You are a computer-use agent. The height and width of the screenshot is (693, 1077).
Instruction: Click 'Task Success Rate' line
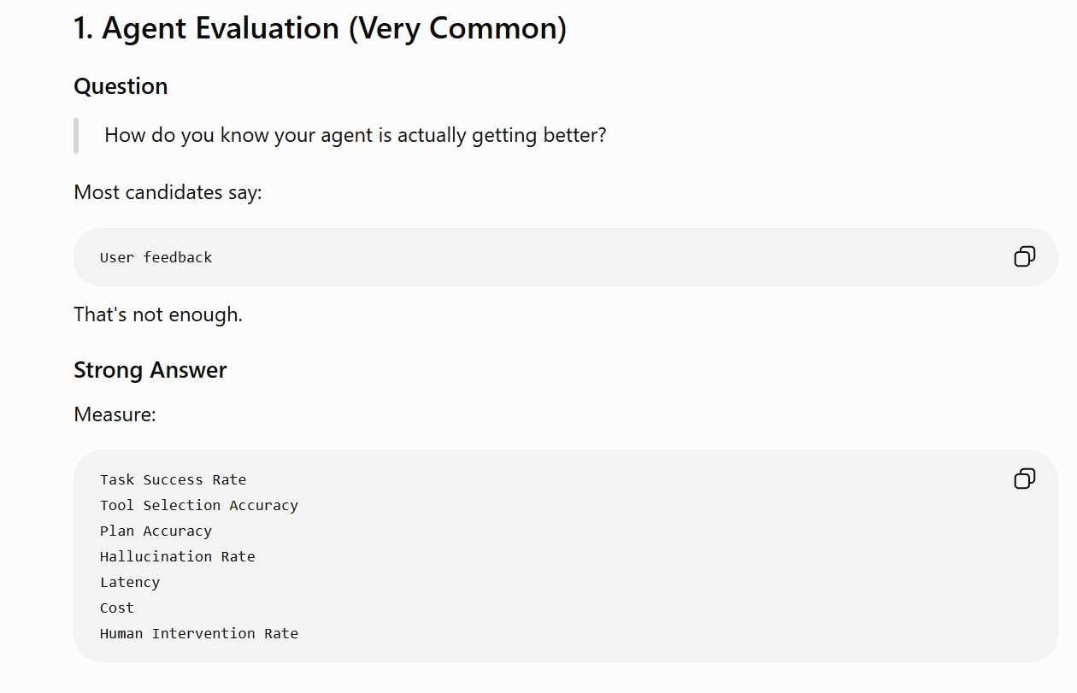173,479
